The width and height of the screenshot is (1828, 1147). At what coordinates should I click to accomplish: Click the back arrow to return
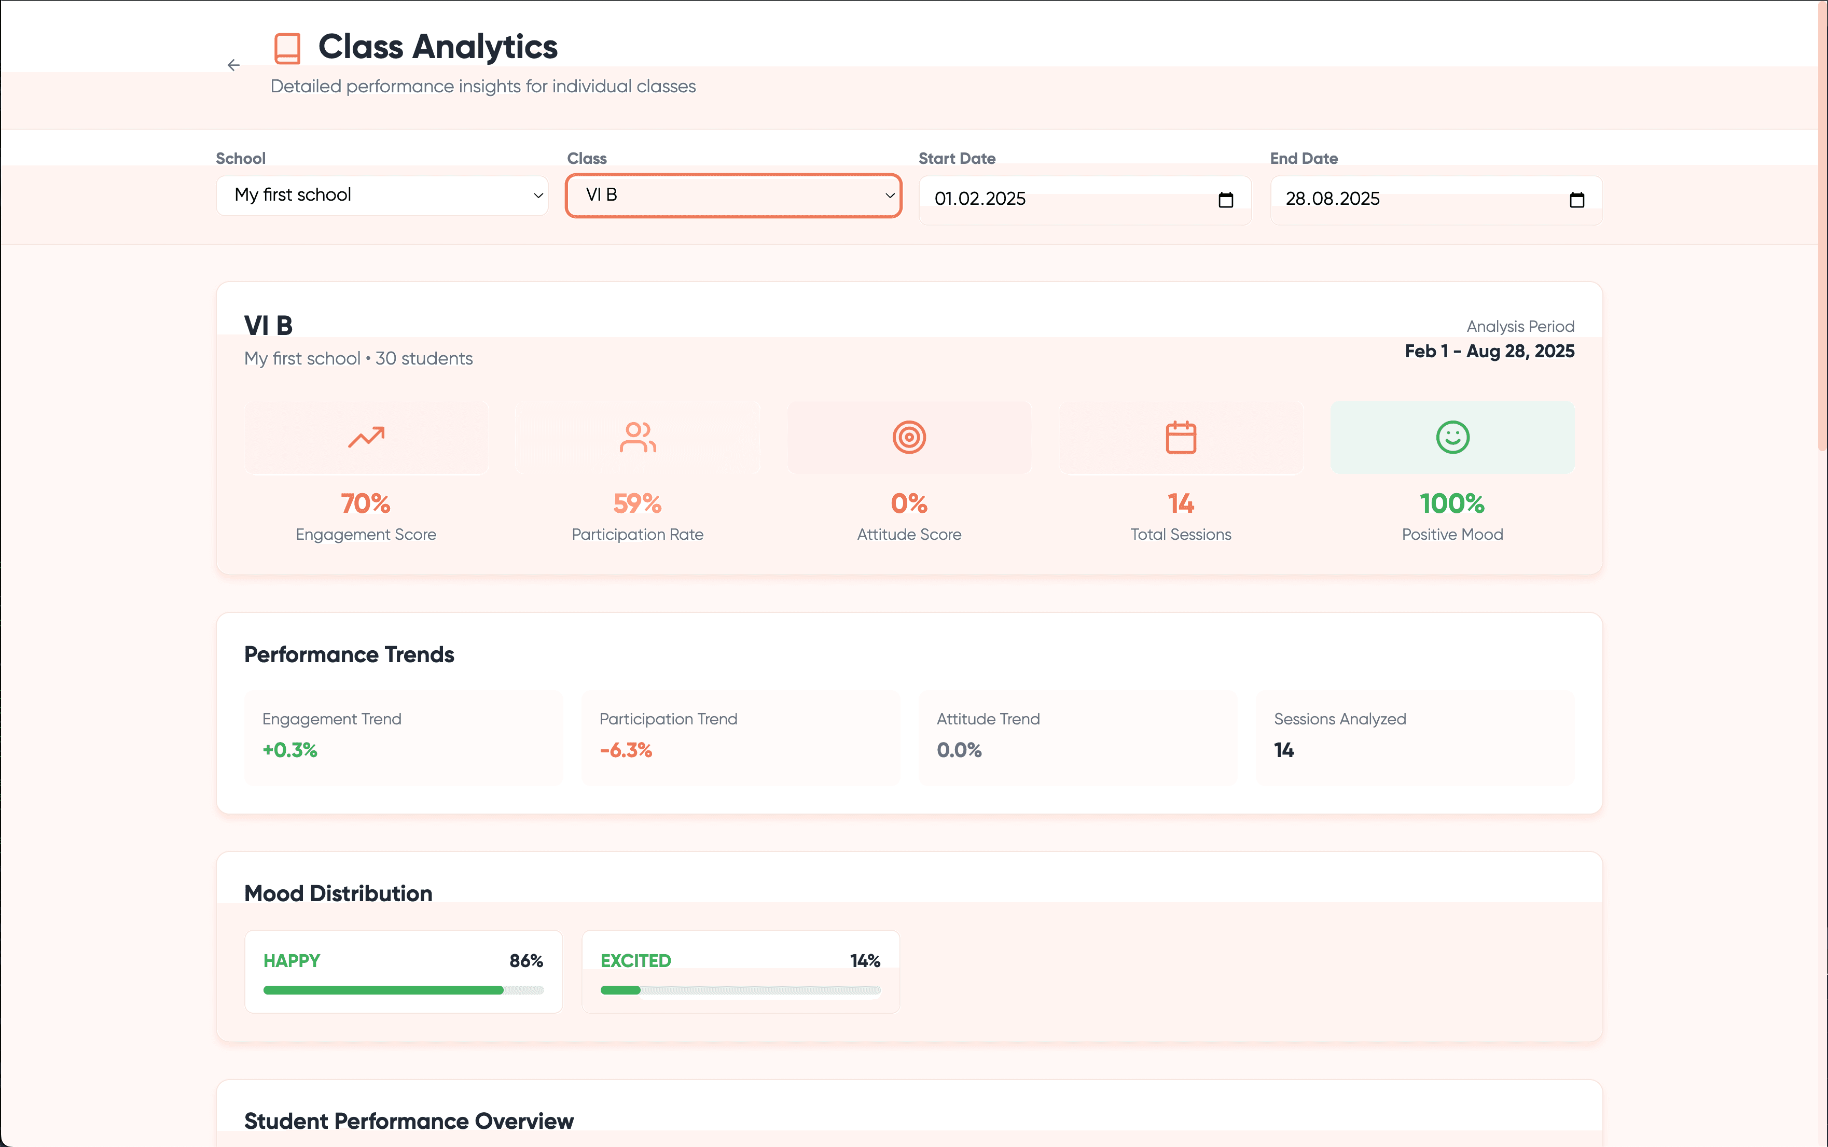[x=233, y=64]
